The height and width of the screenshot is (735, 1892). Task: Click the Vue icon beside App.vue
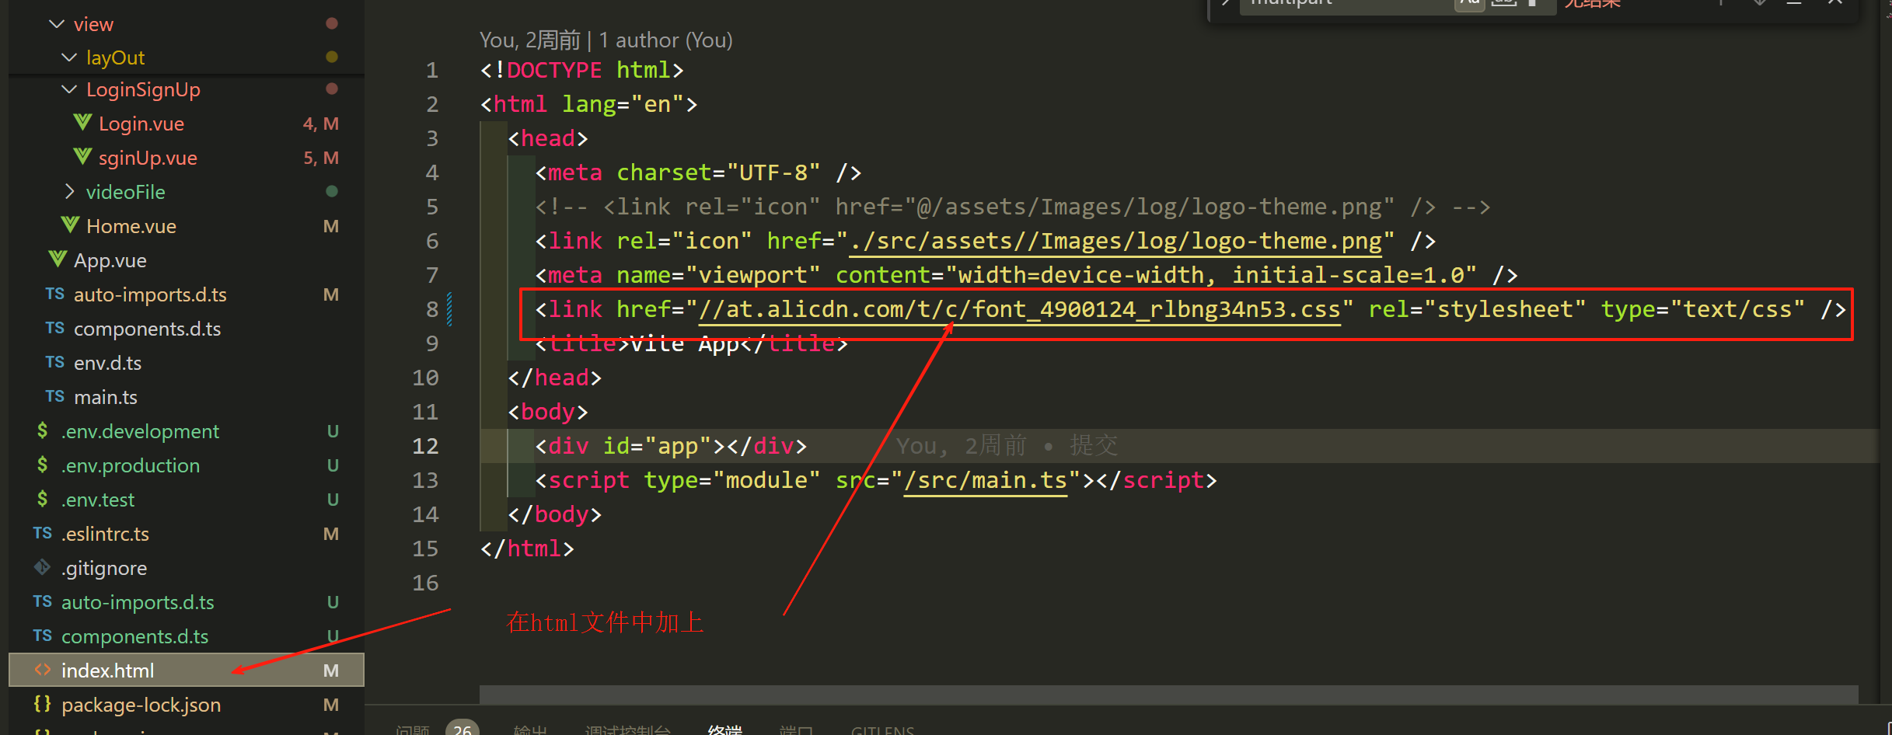pyautogui.click(x=58, y=260)
